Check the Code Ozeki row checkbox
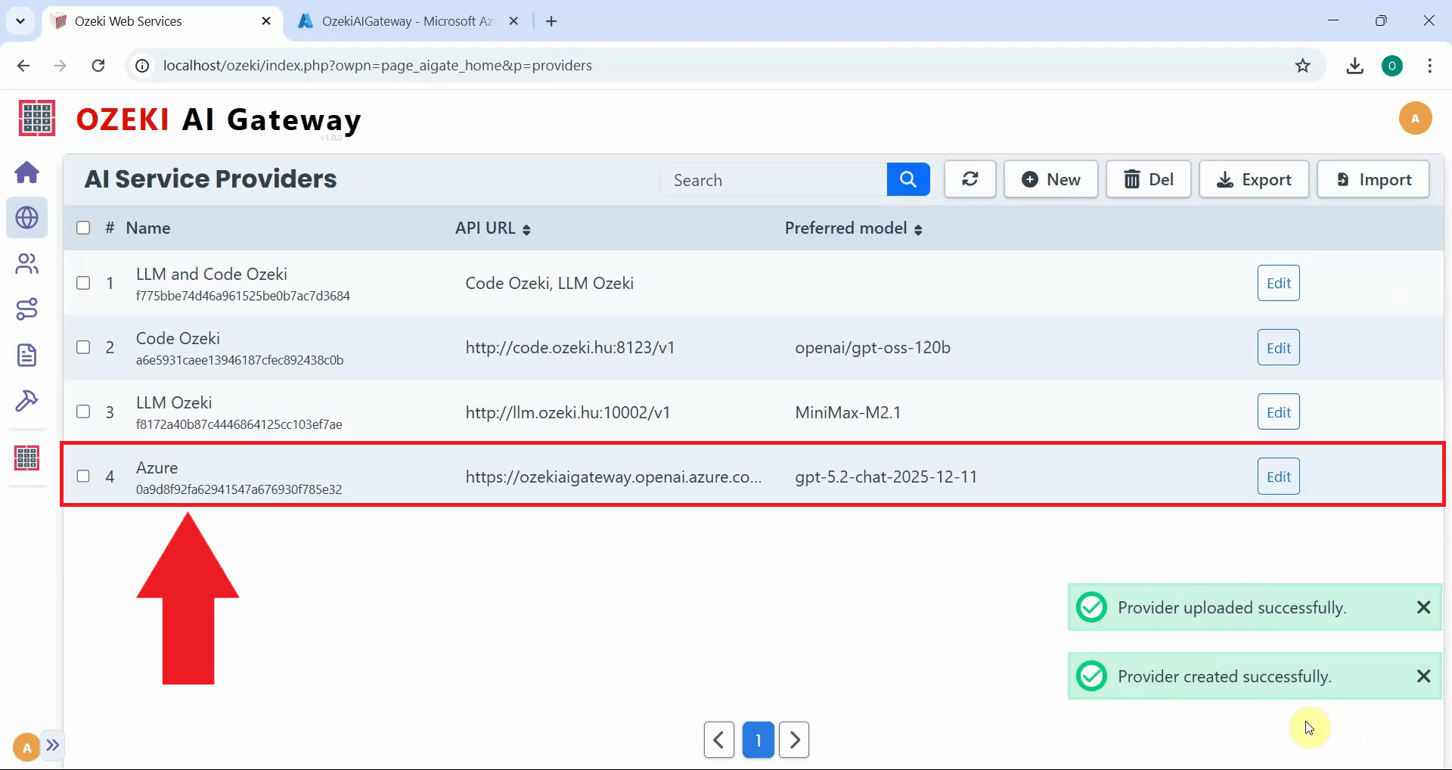The width and height of the screenshot is (1452, 770). click(83, 347)
